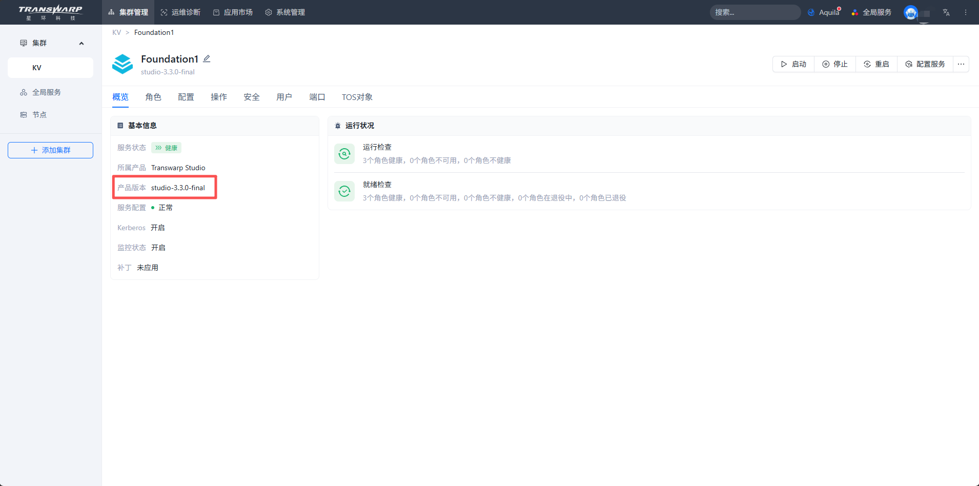Focus the 搜索 search box
Viewport: 979px width, 486px height.
pos(755,12)
